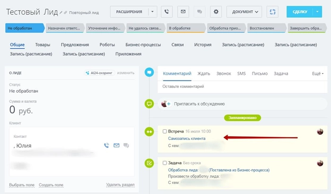331x194 pixels.
Task: Open arrow dropdown next to Сделку button
Action: (x=317, y=12)
